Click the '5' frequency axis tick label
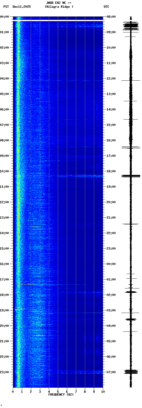This screenshot has width=142, height=408. (58, 392)
